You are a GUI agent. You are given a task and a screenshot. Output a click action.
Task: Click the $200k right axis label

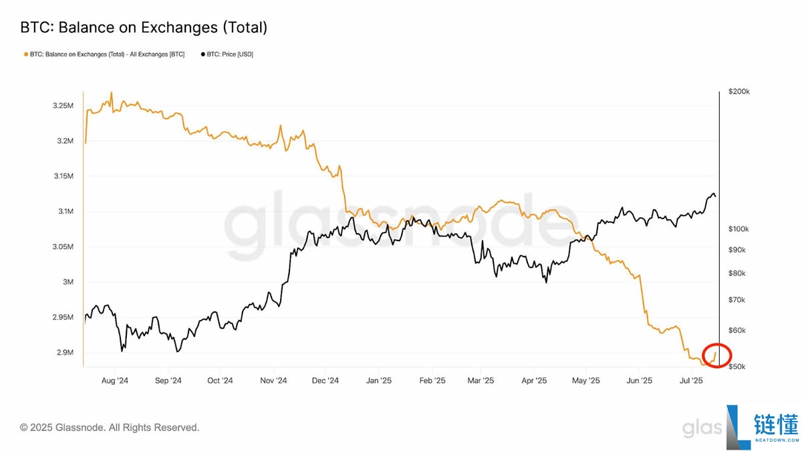pyautogui.click(x=738, y=92)
